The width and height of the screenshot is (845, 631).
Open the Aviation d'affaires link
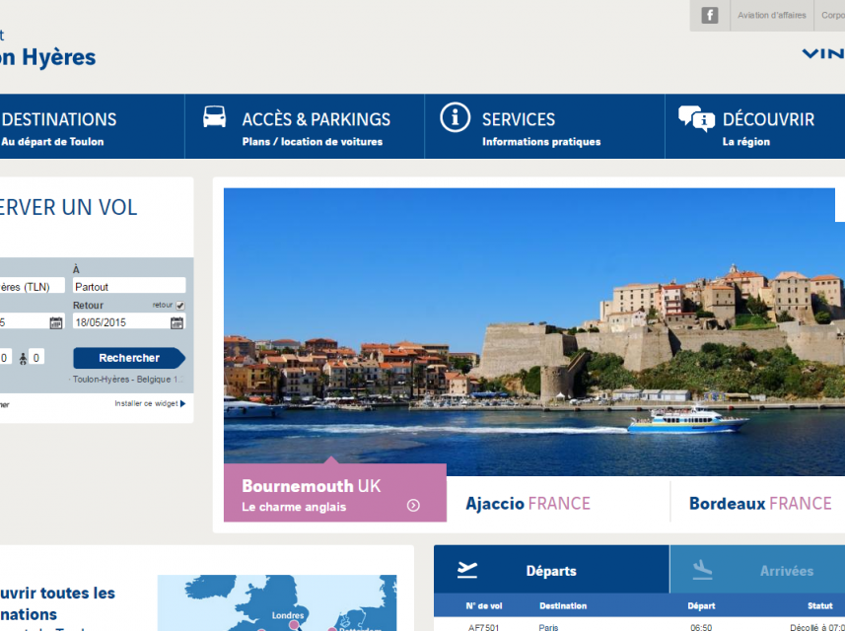pyautogui.click(x=772, y=15)
